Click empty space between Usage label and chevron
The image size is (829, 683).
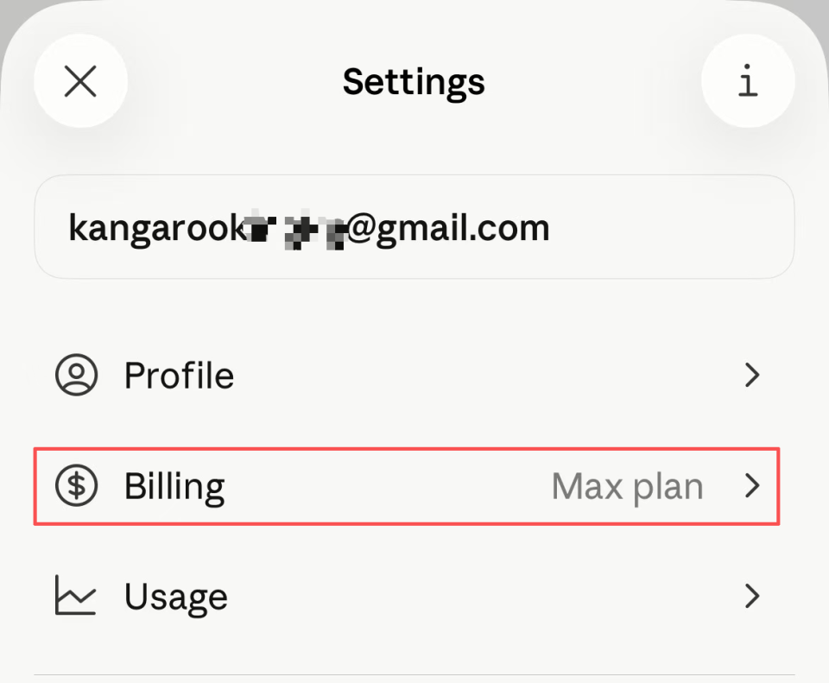[484, 596]
